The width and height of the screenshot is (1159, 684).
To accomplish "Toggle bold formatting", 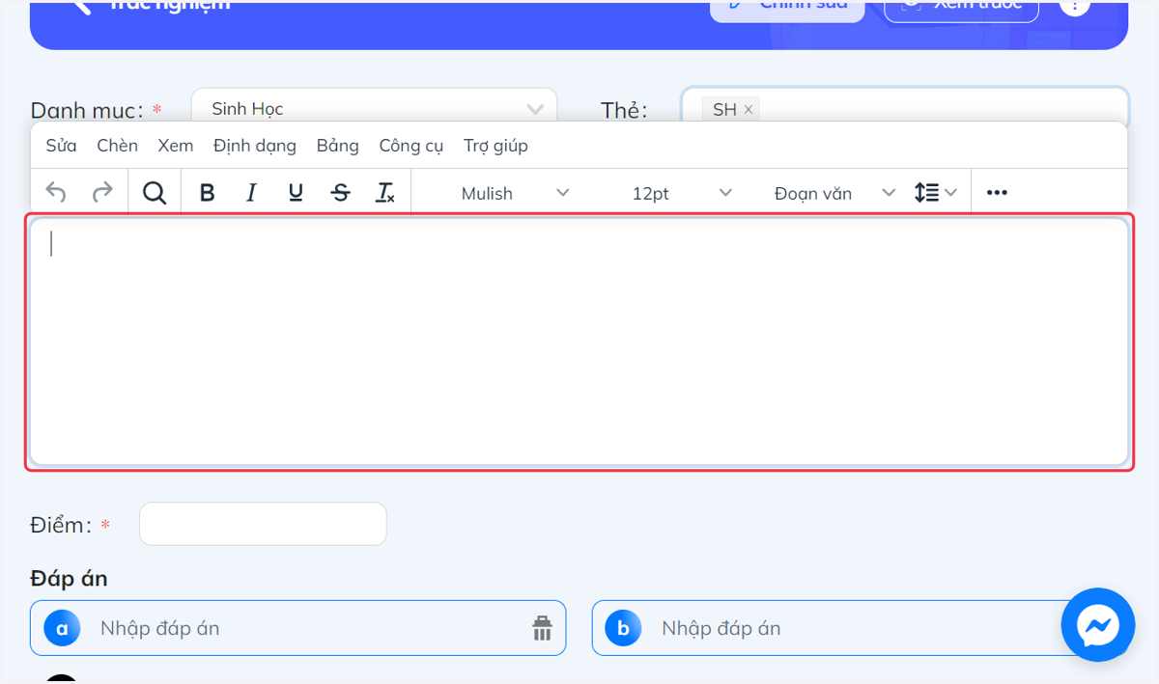I will pos(207,193).
